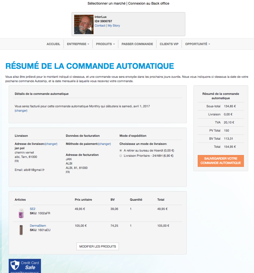Expand the PRODUITS dropdown menu
This screenshot has width=254, height=273.
pos(105,44)
